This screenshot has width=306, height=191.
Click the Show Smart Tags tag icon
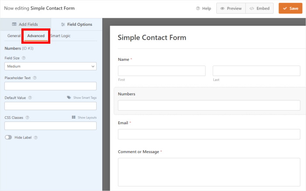[x=69, y=97]
